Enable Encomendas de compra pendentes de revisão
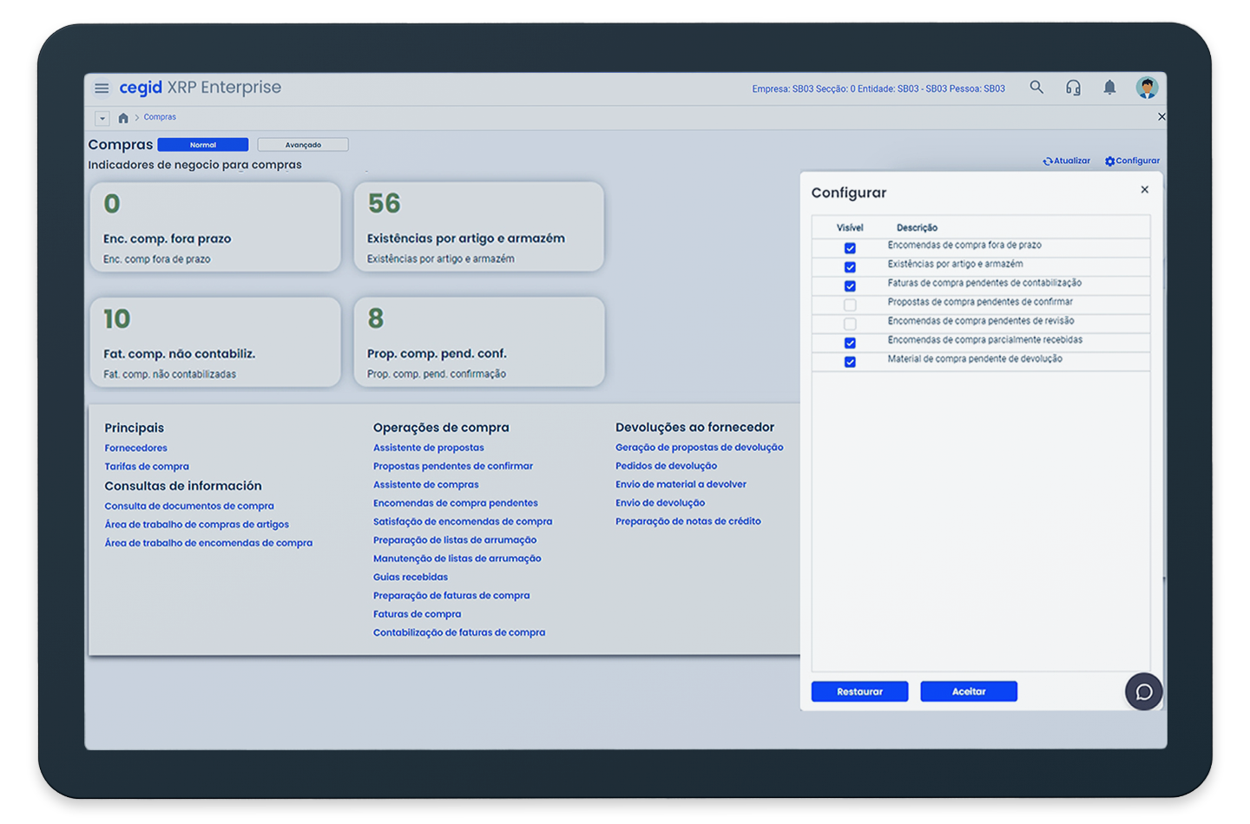The height and width of the screenshot is (824, 1250). point(850,324)
